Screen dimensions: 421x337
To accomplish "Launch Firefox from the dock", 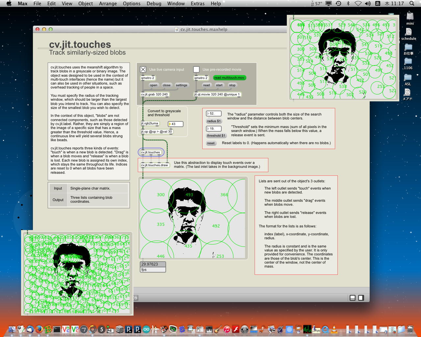I will pyautogui.click(x=39, y=329).
